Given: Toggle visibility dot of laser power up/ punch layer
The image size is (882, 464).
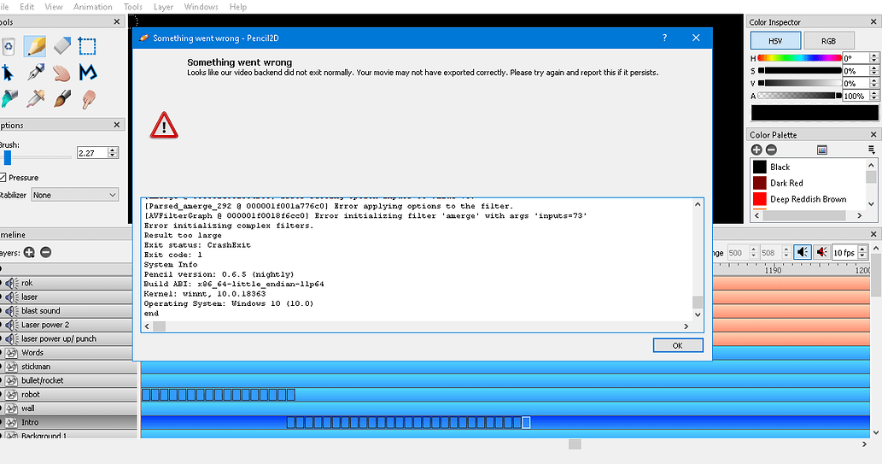Looking at the screenshot, I should coord(1,339).
